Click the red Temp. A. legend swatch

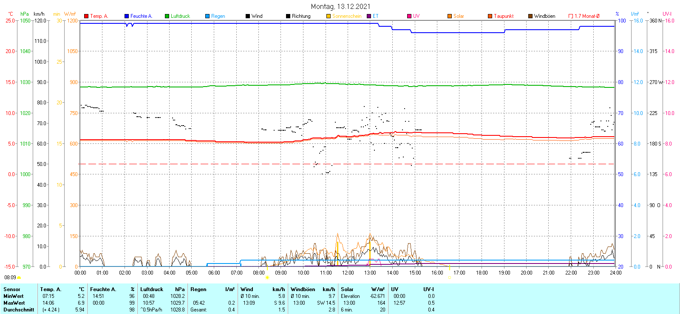pyautogui.click(x=86, y=16)
